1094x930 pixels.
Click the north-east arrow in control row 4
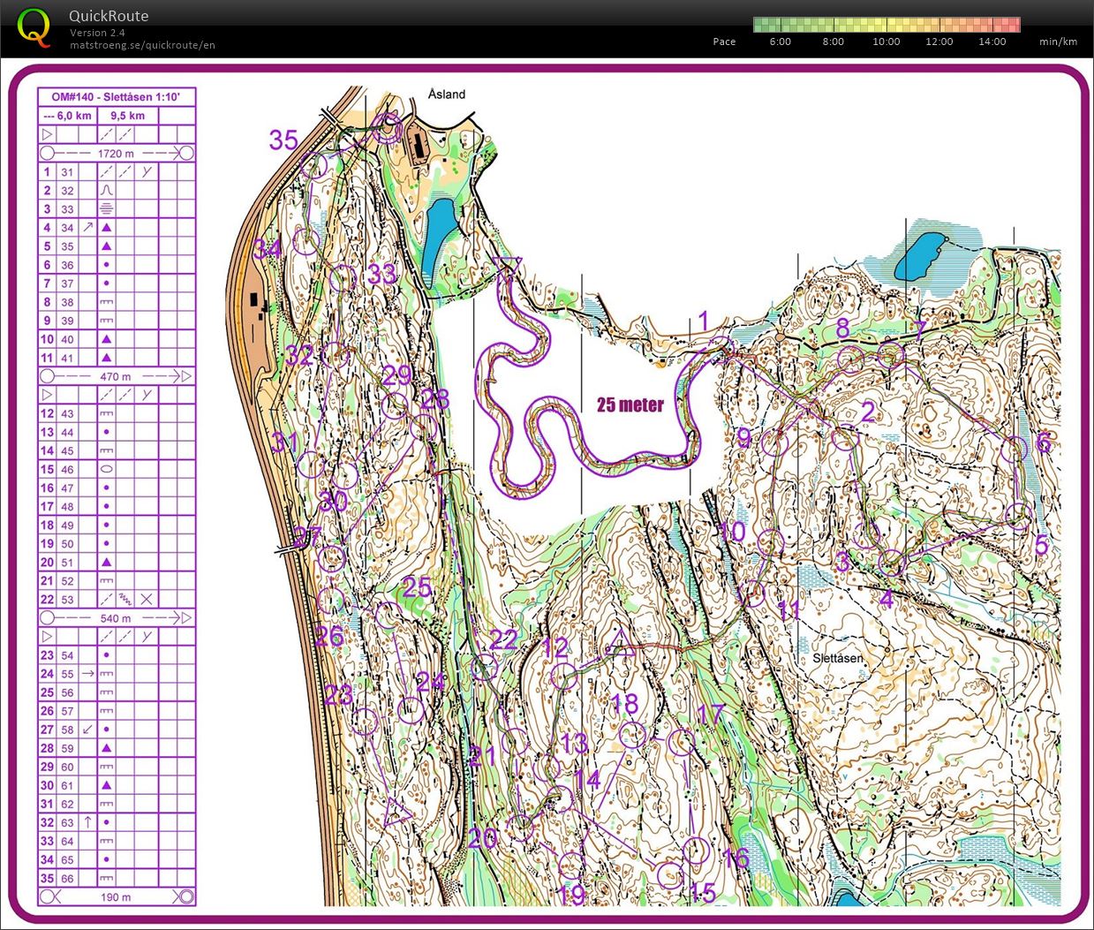tap(87, 228)
